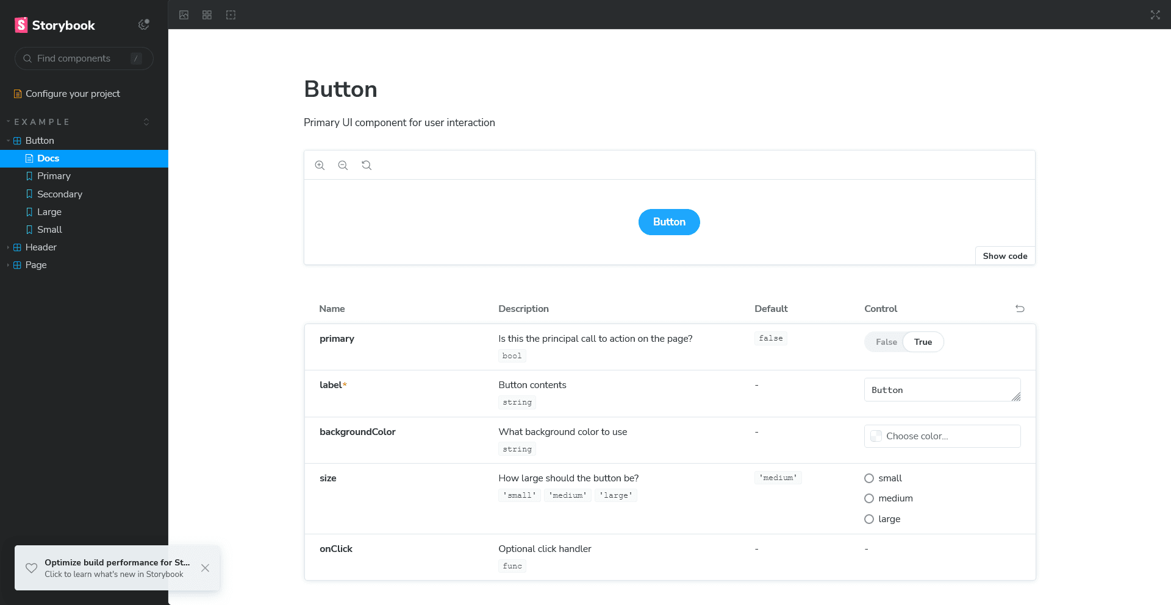The width and height of the screenshot is (1171, 605).
Task: Click the Show code button
Action: point(1004,256)
